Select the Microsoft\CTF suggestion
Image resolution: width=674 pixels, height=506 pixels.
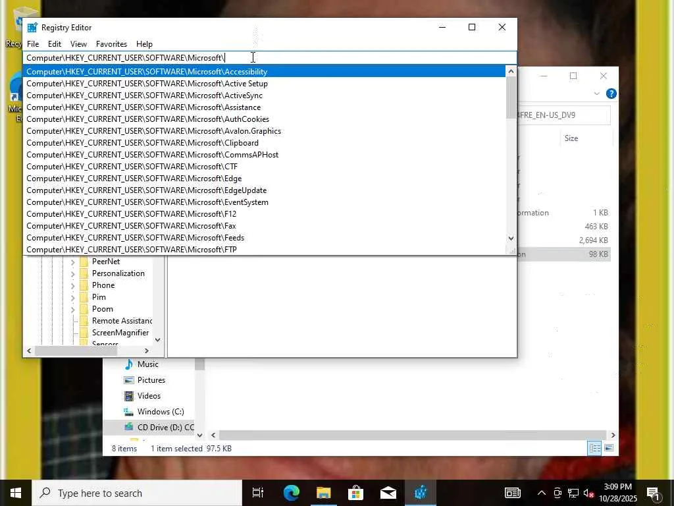click(x=265, y=167)
